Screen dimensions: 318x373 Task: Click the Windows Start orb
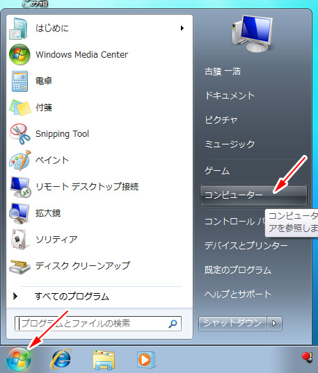(19, 359)
